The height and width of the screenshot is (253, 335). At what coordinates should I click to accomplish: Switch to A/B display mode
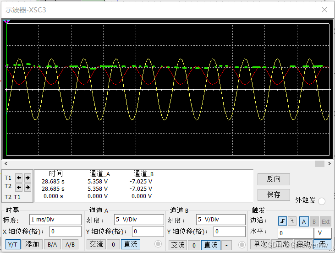[70, 244]
